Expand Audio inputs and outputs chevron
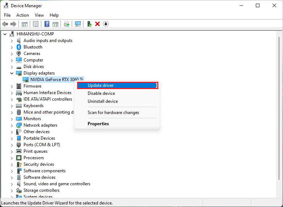The height and width of the screenshot is (207, 283). (x=12, y=41)
